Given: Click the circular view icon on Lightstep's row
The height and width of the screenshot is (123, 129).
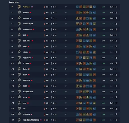Looking at the screenshot, I should 116,18.
